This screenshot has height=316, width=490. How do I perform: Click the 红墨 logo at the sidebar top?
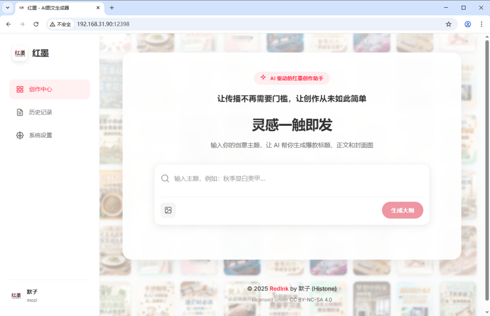pyautogui.click(x=20, y=53)
